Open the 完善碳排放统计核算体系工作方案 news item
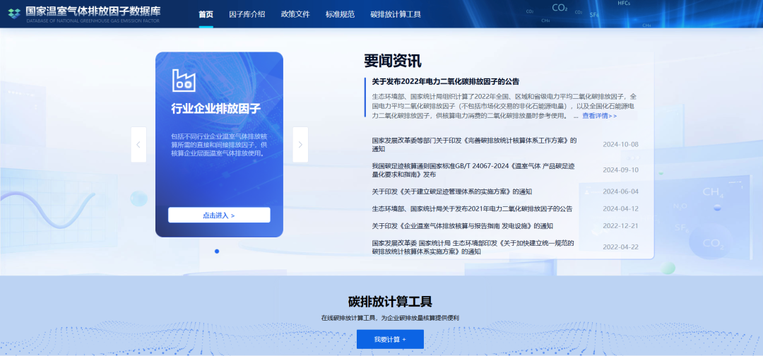Screen dimensions: 763x356 [x=474, y=145]
